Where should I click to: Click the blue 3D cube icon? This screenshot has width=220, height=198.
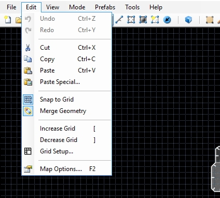click(188, 20)
